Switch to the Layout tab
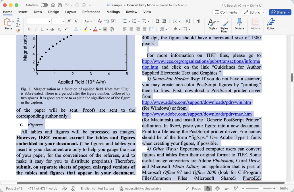The height and width of the screenshot is (192, 294). pyautogui.click(x=71, y=12)
